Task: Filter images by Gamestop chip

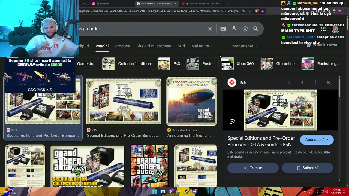Action: 86,64
